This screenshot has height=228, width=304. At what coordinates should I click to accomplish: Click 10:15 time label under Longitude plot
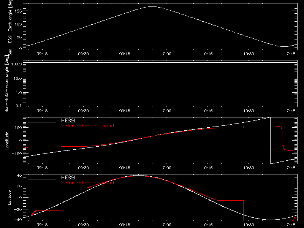pos(207,168)
